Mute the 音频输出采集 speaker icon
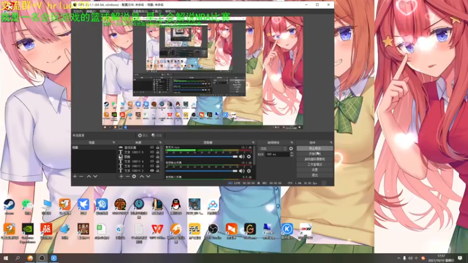The height and width of the screenshot is (263, 468). [x=242, y=171]
